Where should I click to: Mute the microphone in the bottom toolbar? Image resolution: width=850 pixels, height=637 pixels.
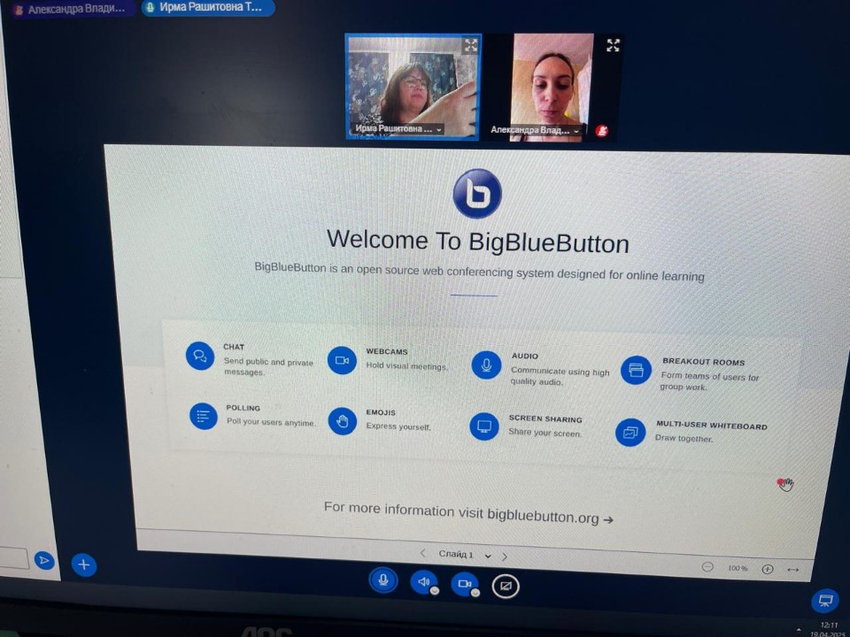click(x=382, y=580)
